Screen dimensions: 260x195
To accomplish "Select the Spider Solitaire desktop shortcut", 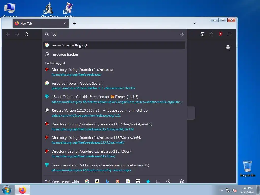I will click(x=69, y=9).
